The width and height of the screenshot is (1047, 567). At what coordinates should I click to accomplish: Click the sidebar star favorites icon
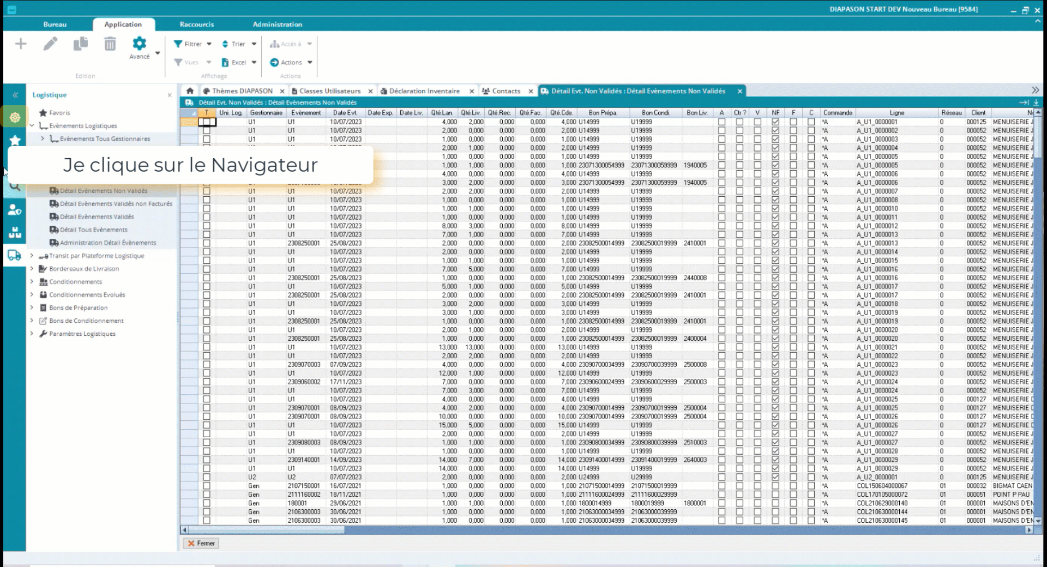[x=15, y=140]
